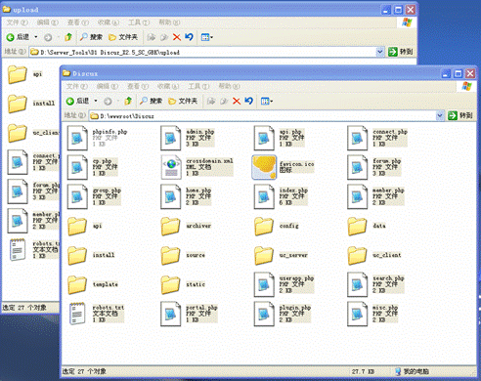Select install folder in Discuz window
The image size is (481, 381).
[x=77, y=255]
